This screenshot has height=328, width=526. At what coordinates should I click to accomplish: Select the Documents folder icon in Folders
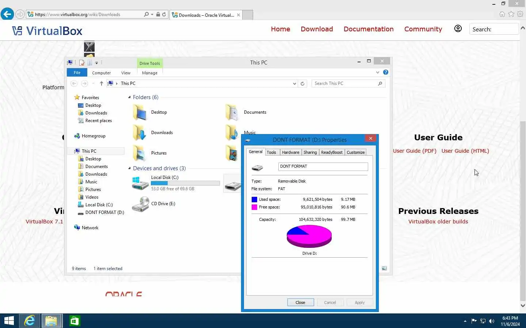pos(232,112)
